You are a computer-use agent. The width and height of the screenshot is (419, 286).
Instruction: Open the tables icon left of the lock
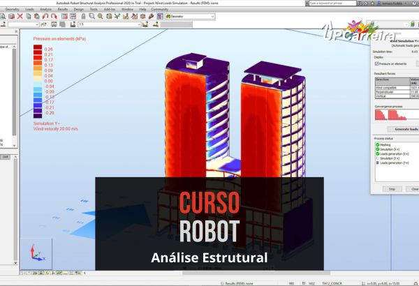coord(73,17)
